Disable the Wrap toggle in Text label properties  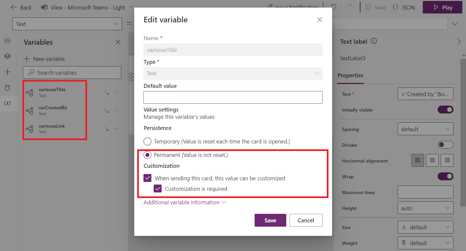(446, 176)
